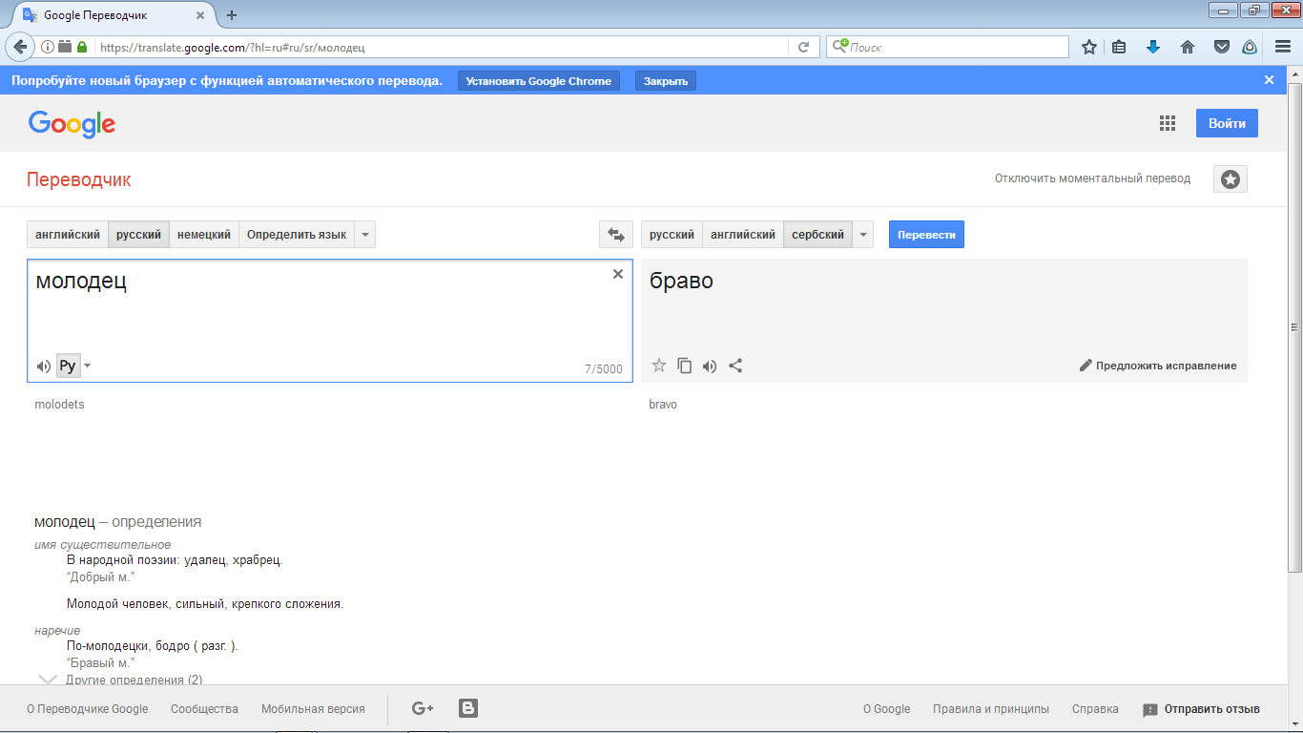Go back with the browser arrow

tap(20, 47)
